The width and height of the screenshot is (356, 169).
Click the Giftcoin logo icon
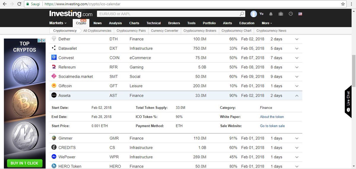click(x=54, y=86)
